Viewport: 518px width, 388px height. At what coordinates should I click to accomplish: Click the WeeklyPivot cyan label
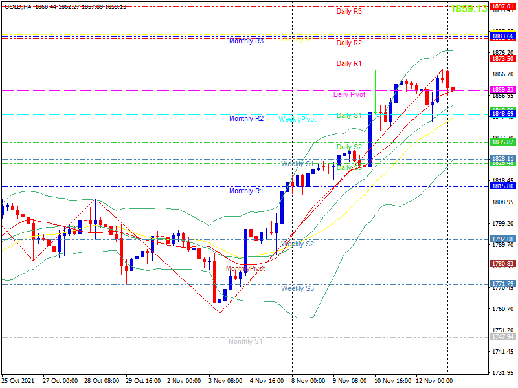click(x=297, y=119)
